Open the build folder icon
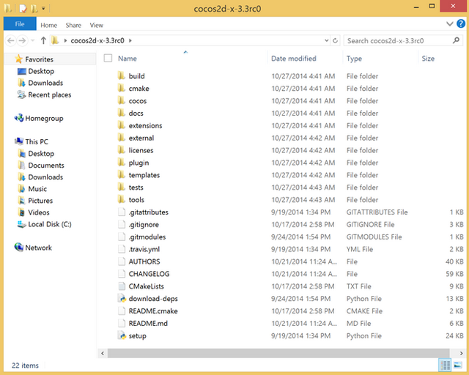This screenshot has height=375, width=469. coord(121,76)
